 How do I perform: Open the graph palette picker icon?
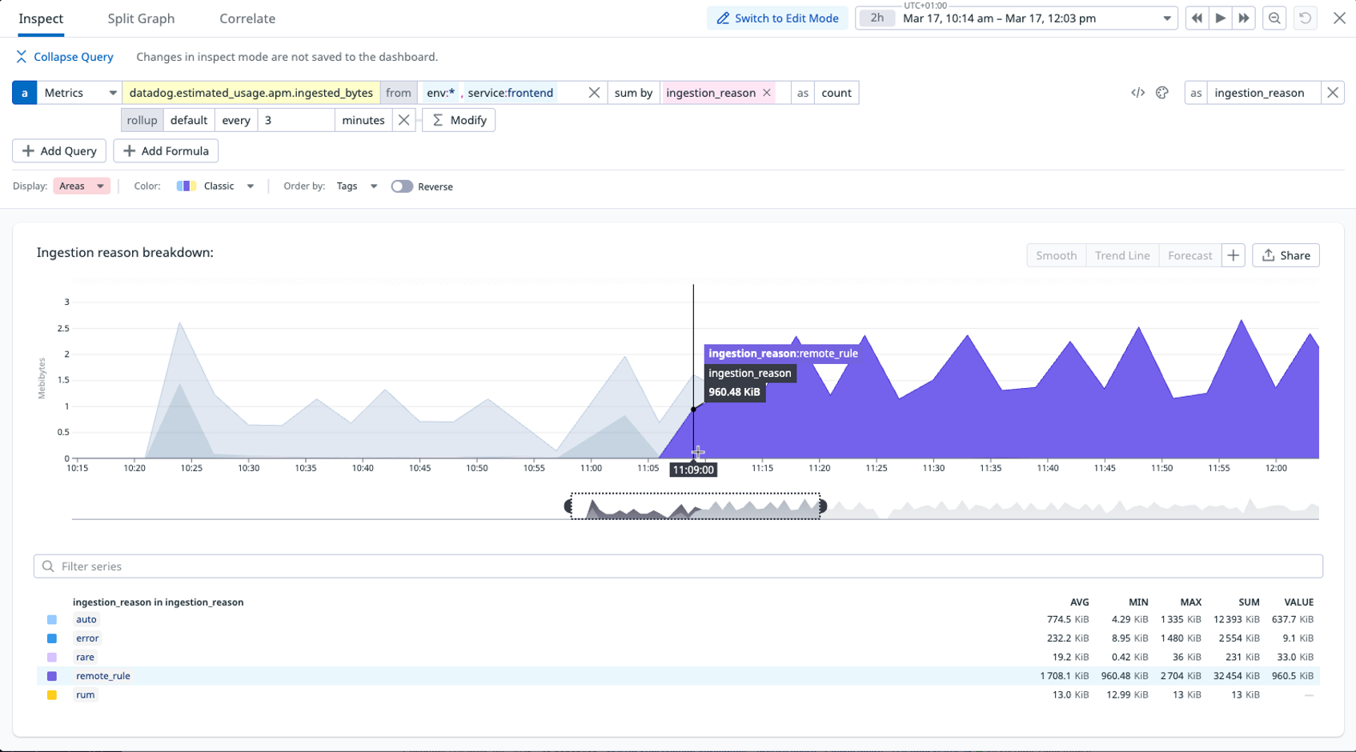click(x=1162, y=93)
